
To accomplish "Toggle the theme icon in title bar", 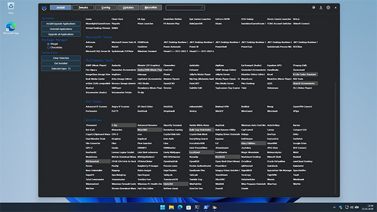I will (313, 8).
